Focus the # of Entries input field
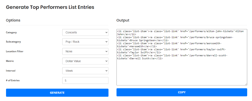This screenshot has height=101, width=252. (85, 80)
